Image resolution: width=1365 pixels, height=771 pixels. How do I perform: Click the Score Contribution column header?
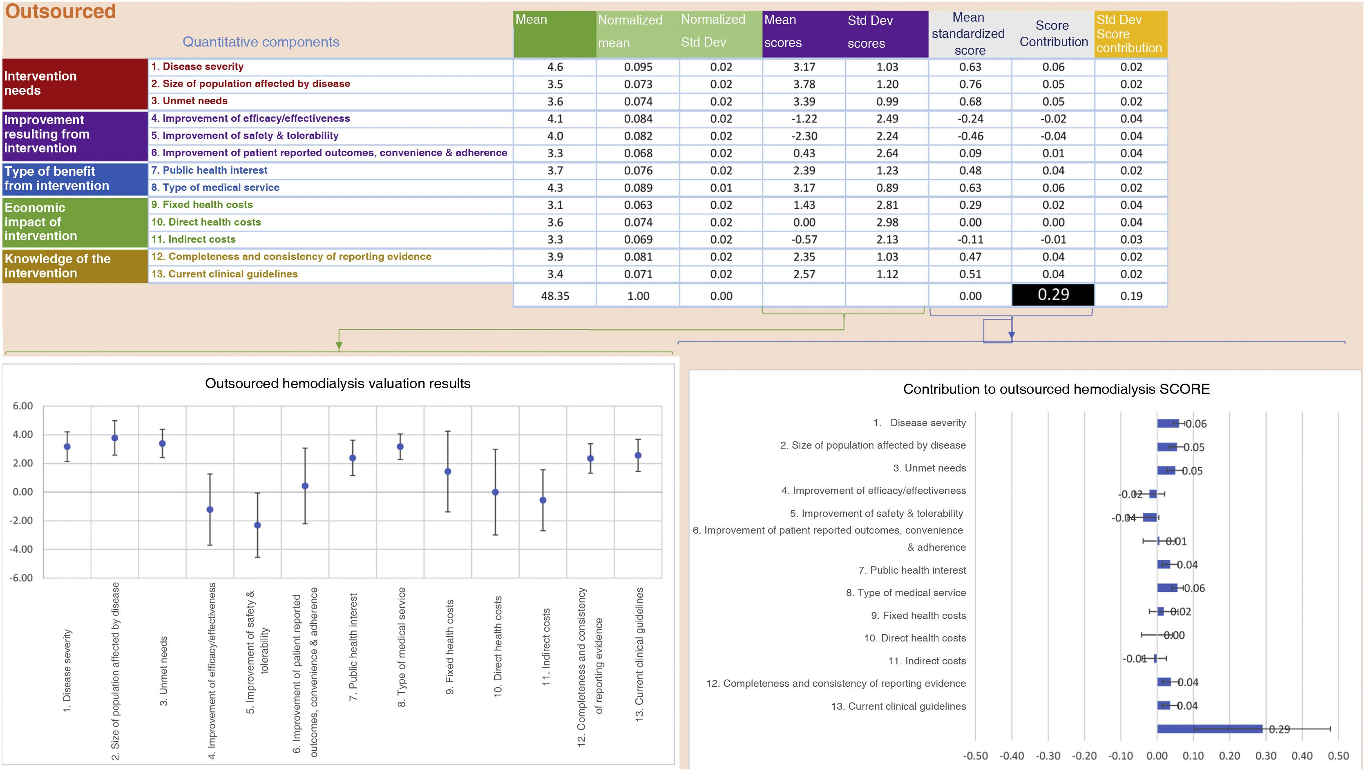click(x=1052, y=34)
